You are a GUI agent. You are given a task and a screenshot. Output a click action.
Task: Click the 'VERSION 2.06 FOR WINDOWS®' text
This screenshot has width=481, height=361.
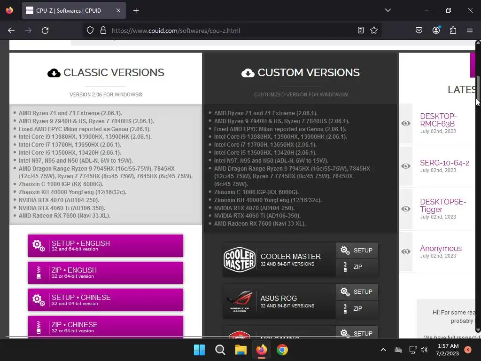[x=106, y=94]
